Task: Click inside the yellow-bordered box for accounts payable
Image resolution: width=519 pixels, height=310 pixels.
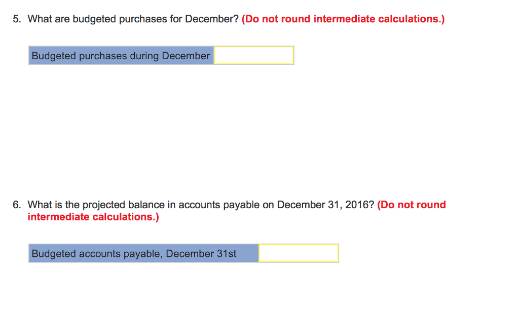Action: click(298, 253)
